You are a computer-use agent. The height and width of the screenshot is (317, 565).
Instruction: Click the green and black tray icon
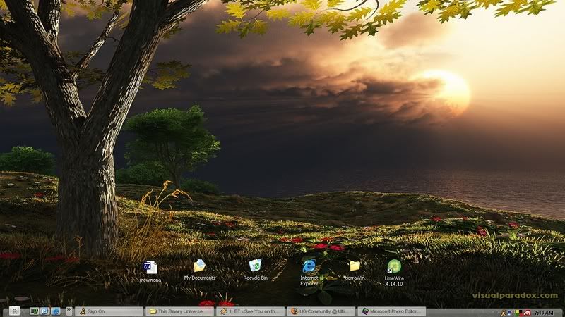(519, 313)
